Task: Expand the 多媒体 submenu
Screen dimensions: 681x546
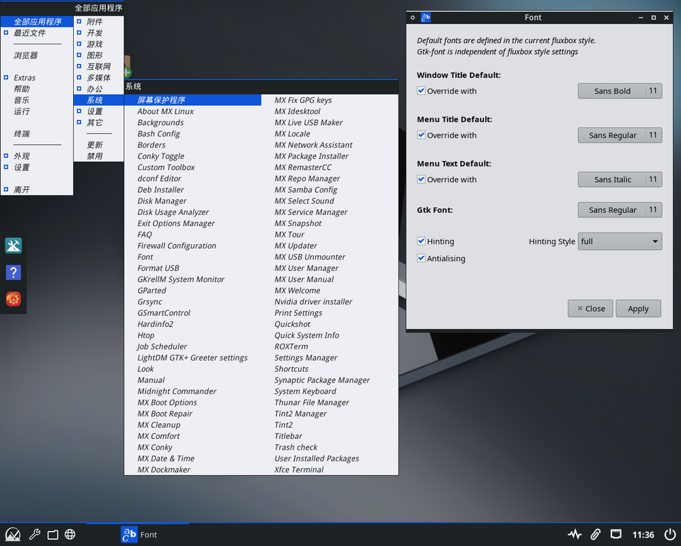Action: pyautogui.click(x=98, y=78)
